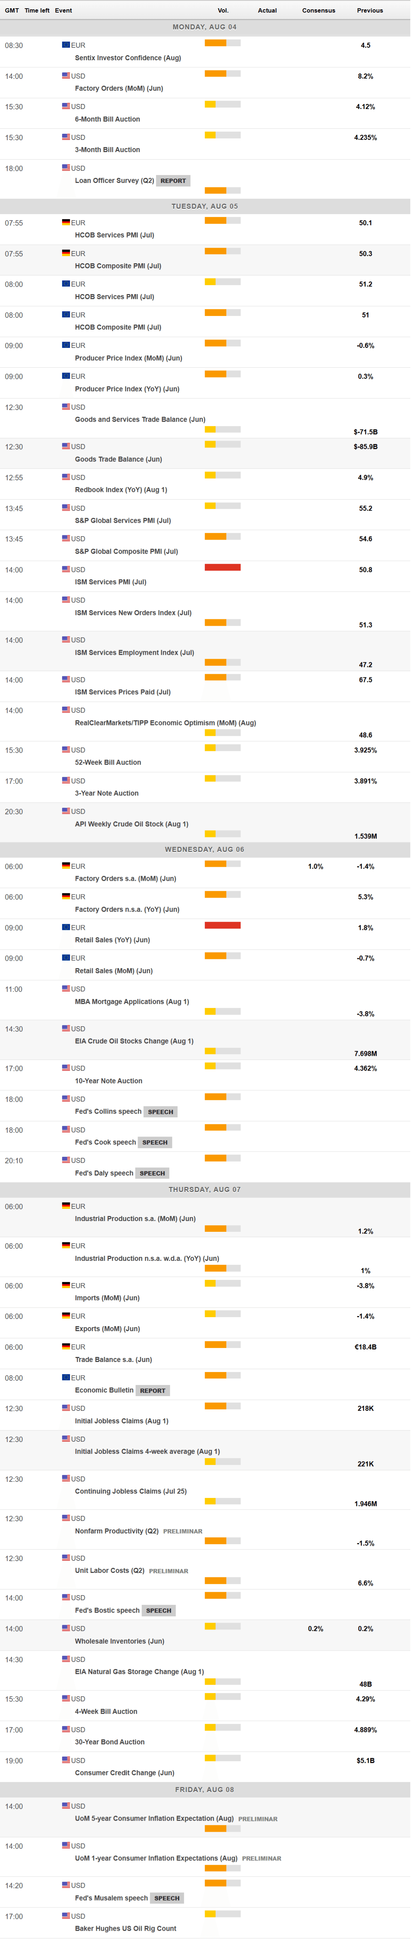Click the red volatility bar for ISM Services PMI

pos(222,568)
